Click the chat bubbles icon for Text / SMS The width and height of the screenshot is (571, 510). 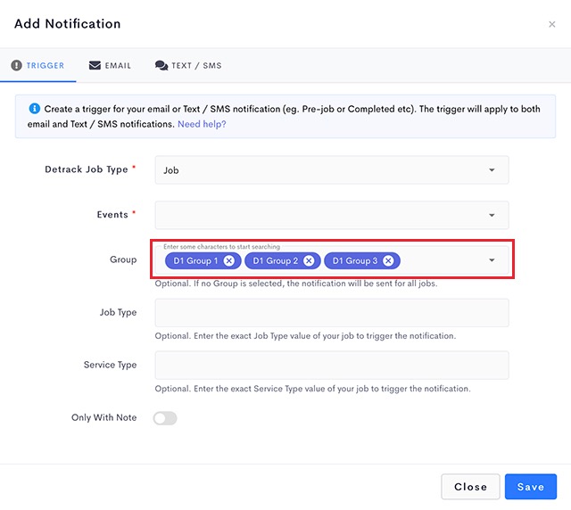161,65
